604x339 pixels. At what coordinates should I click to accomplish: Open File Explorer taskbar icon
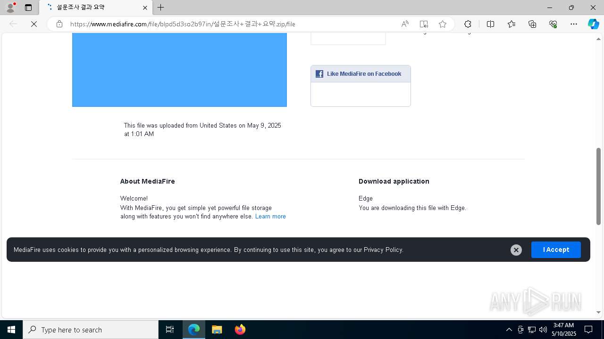[x=217, y=330]
